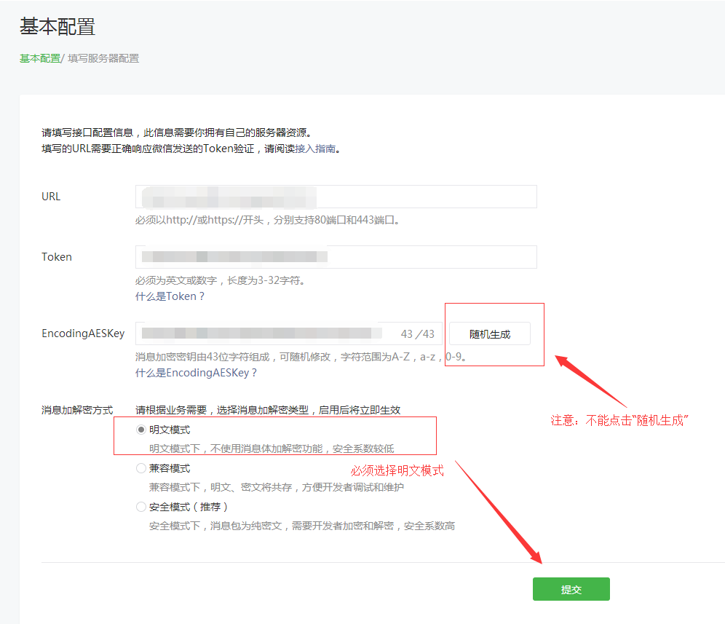Click the 填写服务器配置 breadcrumb text
Image resolution: width=725 pixels, height=624 pixels.
click(x=103, y=58)
